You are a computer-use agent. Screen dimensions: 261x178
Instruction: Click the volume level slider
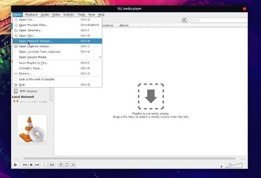pyautogui.click(x=234, y=166)
